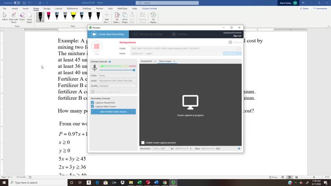Click the Ink to Math button

(x=132, y=17)
